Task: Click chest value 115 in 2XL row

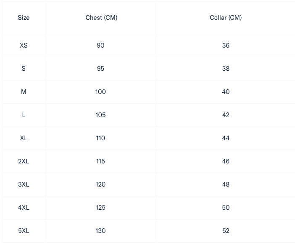Action: tap(100, 161)
